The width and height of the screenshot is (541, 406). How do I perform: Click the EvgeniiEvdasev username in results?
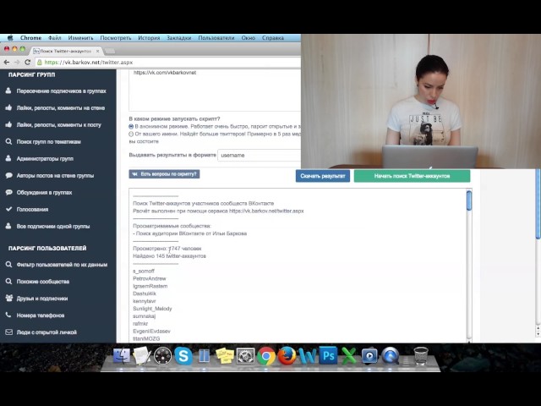(151, 332)
